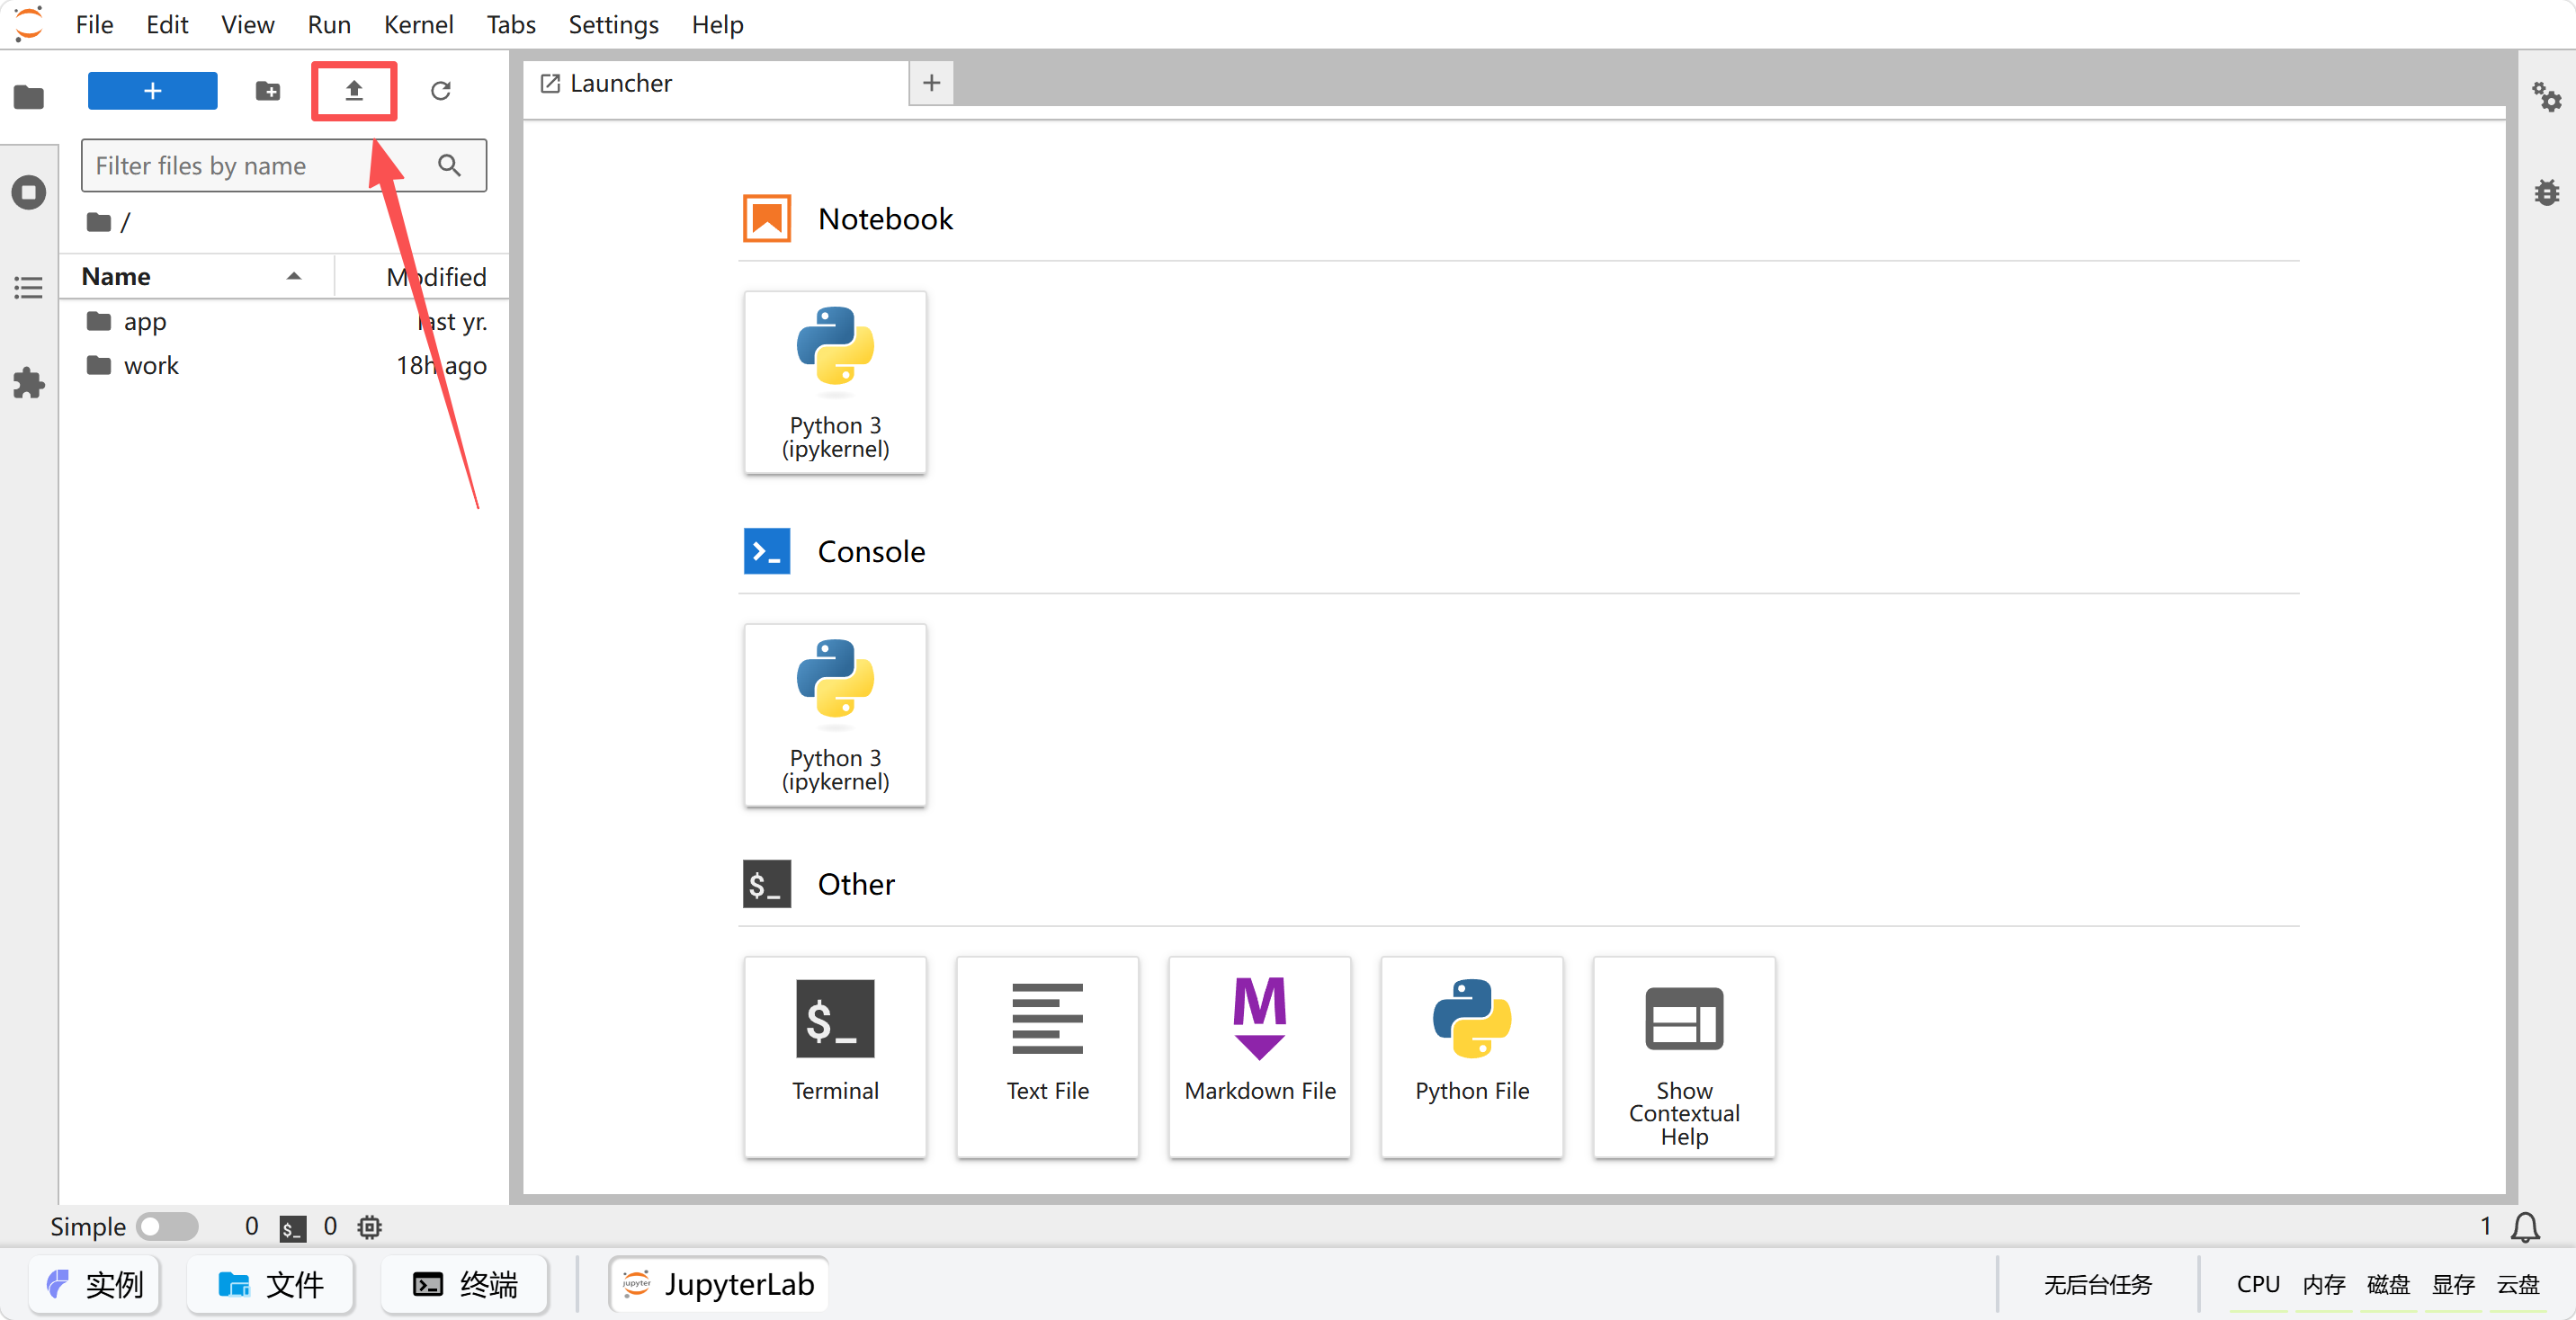Select the app folder
The image size is (2576, 1320).
point(284,321)
